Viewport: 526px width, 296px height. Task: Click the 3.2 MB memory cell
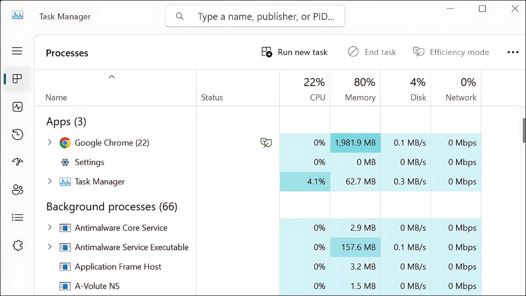[x=355, y=267]
